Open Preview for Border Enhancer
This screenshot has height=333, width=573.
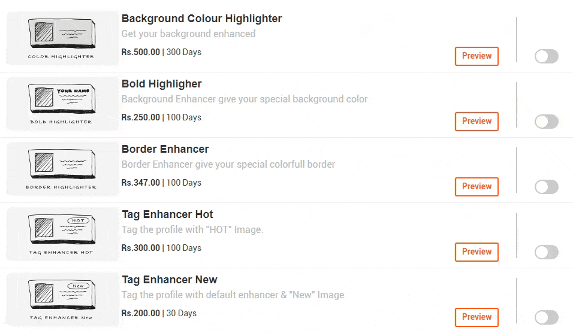(x=477, y=187)
